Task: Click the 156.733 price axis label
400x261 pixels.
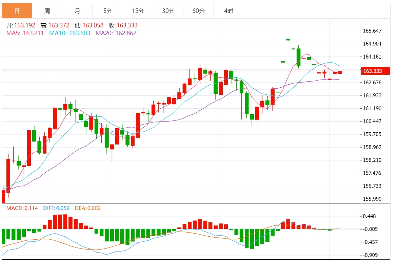Action: (372, 186)
